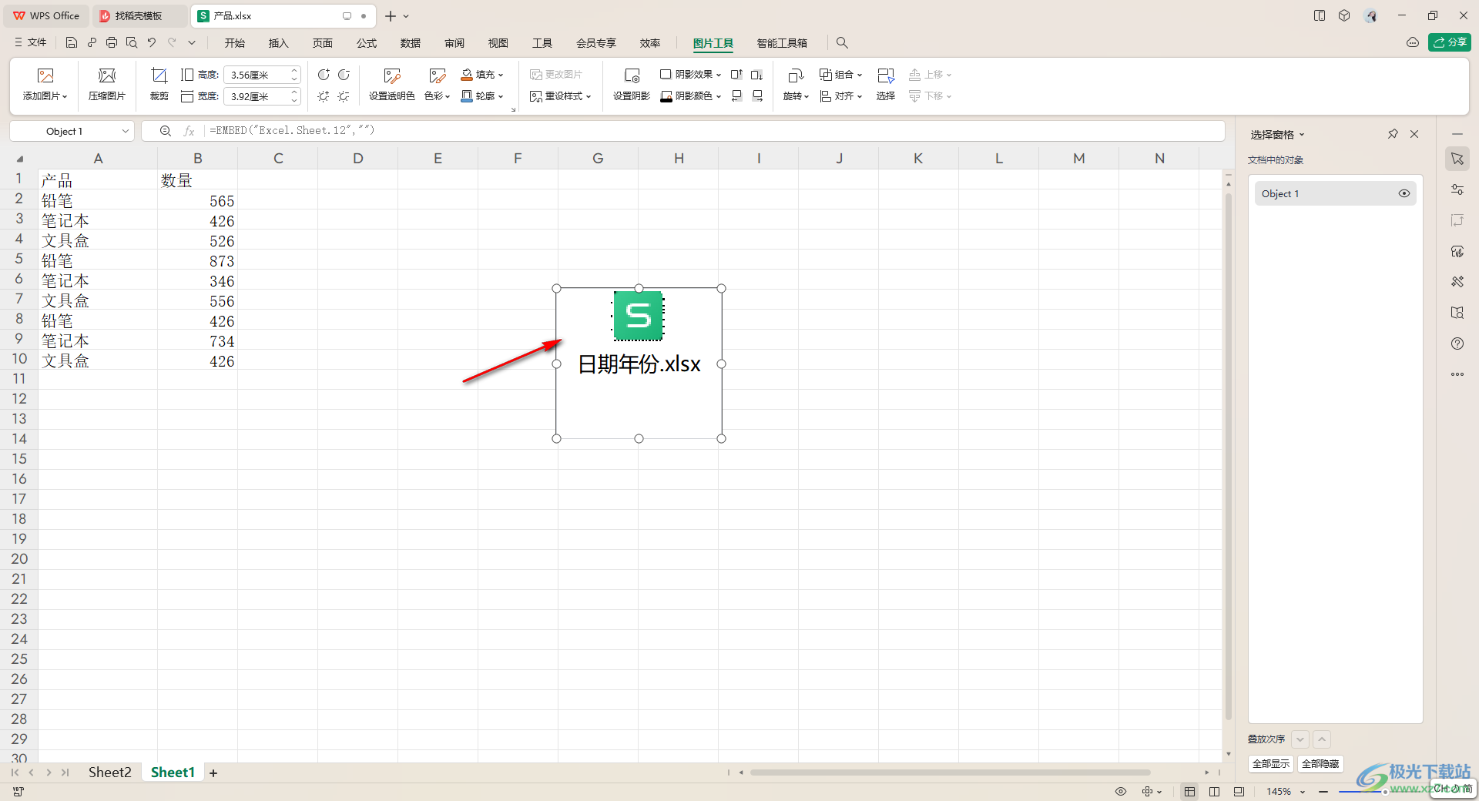
Task: Open the 阴影颜色 shadow color picker
Action: tap(691, 96)
